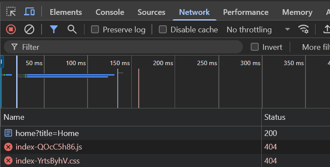Screen dimensions: 330x167
Task: Open the No throttling dropdown
Action: pos(258,29)
